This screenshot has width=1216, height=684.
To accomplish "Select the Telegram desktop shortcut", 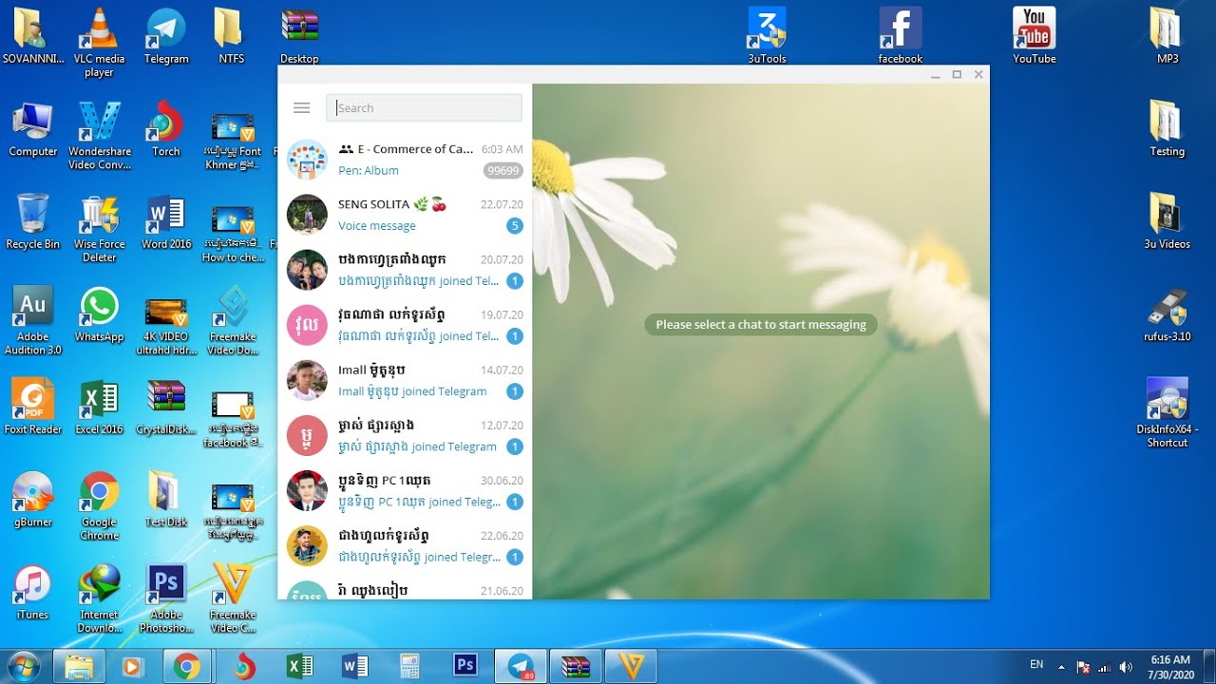I will click(166, 36).
